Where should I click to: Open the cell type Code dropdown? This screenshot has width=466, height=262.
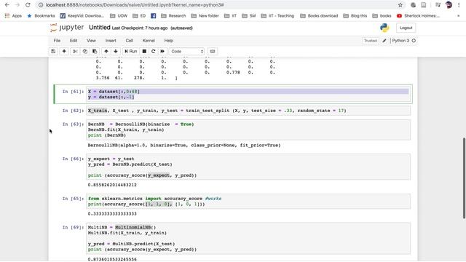(187, 52)
